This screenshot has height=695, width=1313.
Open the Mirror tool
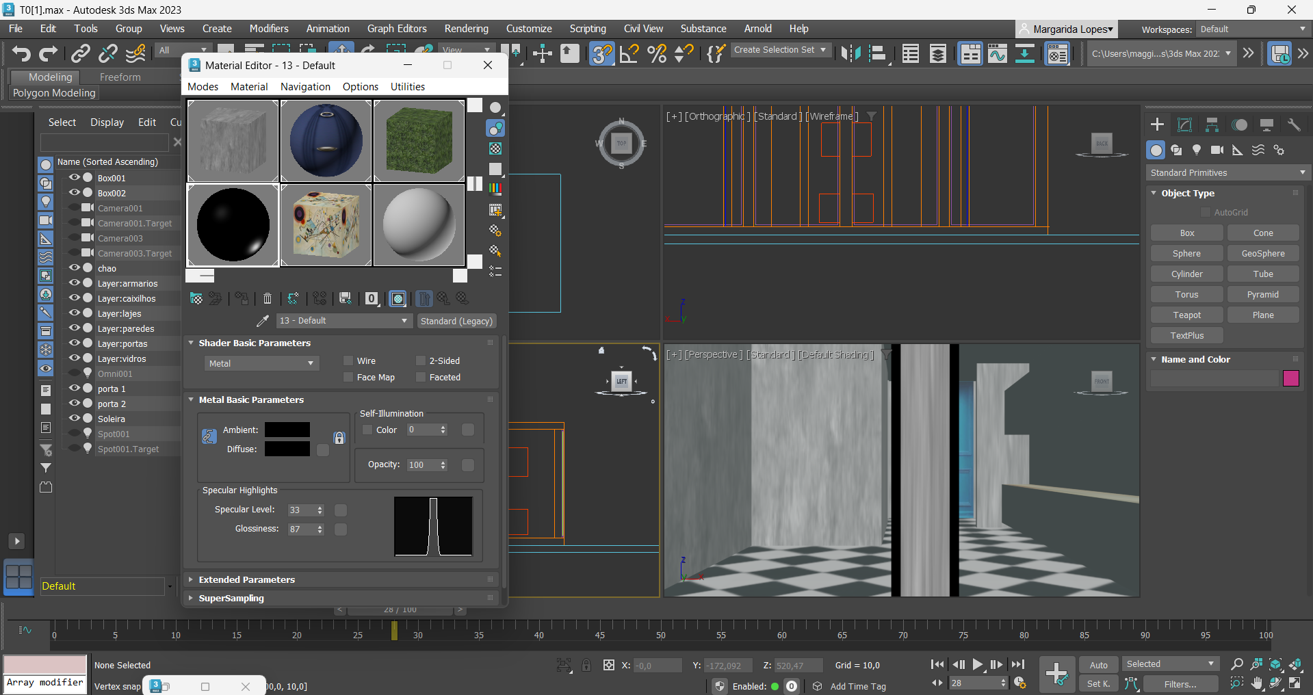click(850, 53)
